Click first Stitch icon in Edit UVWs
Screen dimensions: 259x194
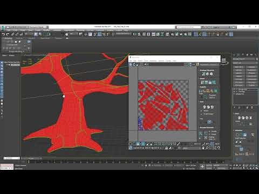pos(202,82)
